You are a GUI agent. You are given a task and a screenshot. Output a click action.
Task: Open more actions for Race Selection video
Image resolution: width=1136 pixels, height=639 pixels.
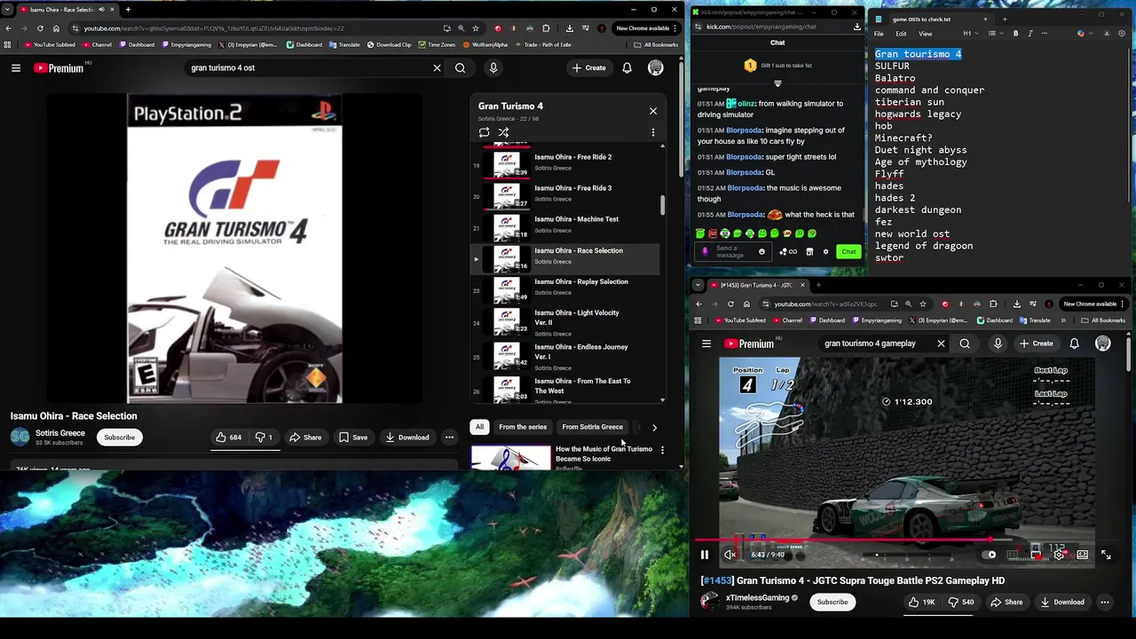pyautogui.click(x=449, y=437)
